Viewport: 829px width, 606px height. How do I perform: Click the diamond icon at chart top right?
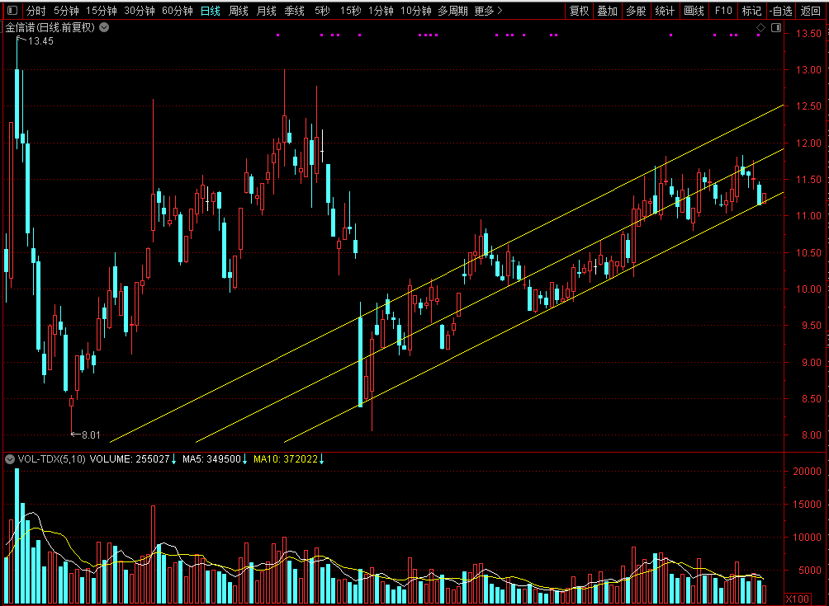click(x=760, y=27)
